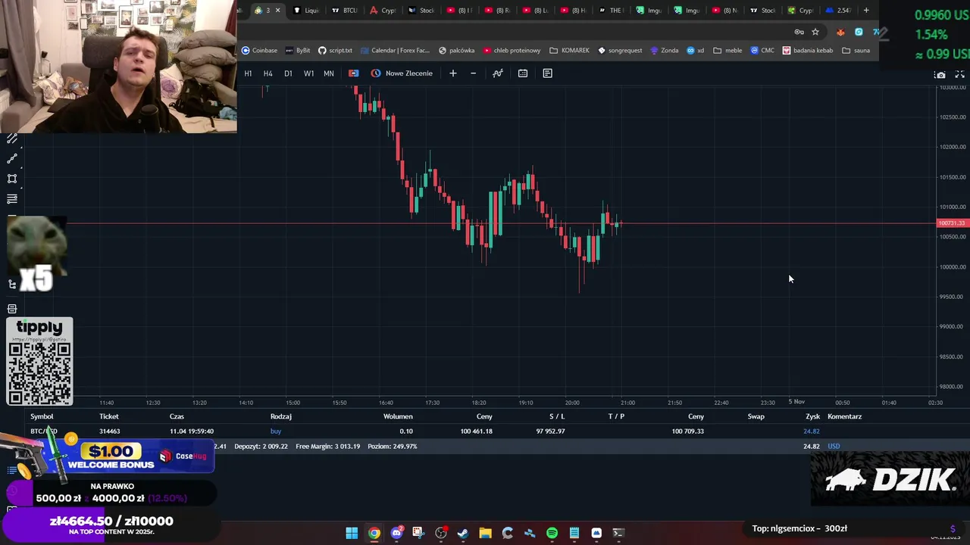Open Steam from the taskbar
The width and height of the screenshot is (970, 545).
(463, 533)
